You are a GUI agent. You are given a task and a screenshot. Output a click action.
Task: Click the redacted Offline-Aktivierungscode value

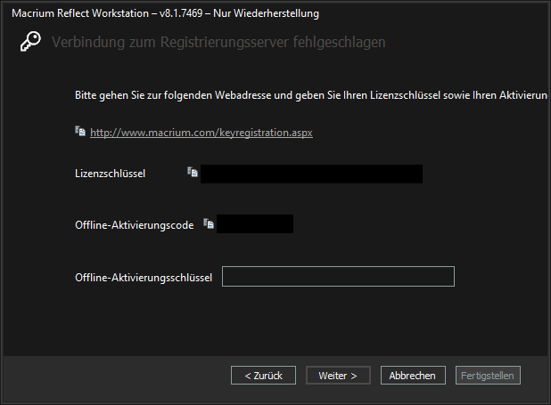(x=255, y=224)
